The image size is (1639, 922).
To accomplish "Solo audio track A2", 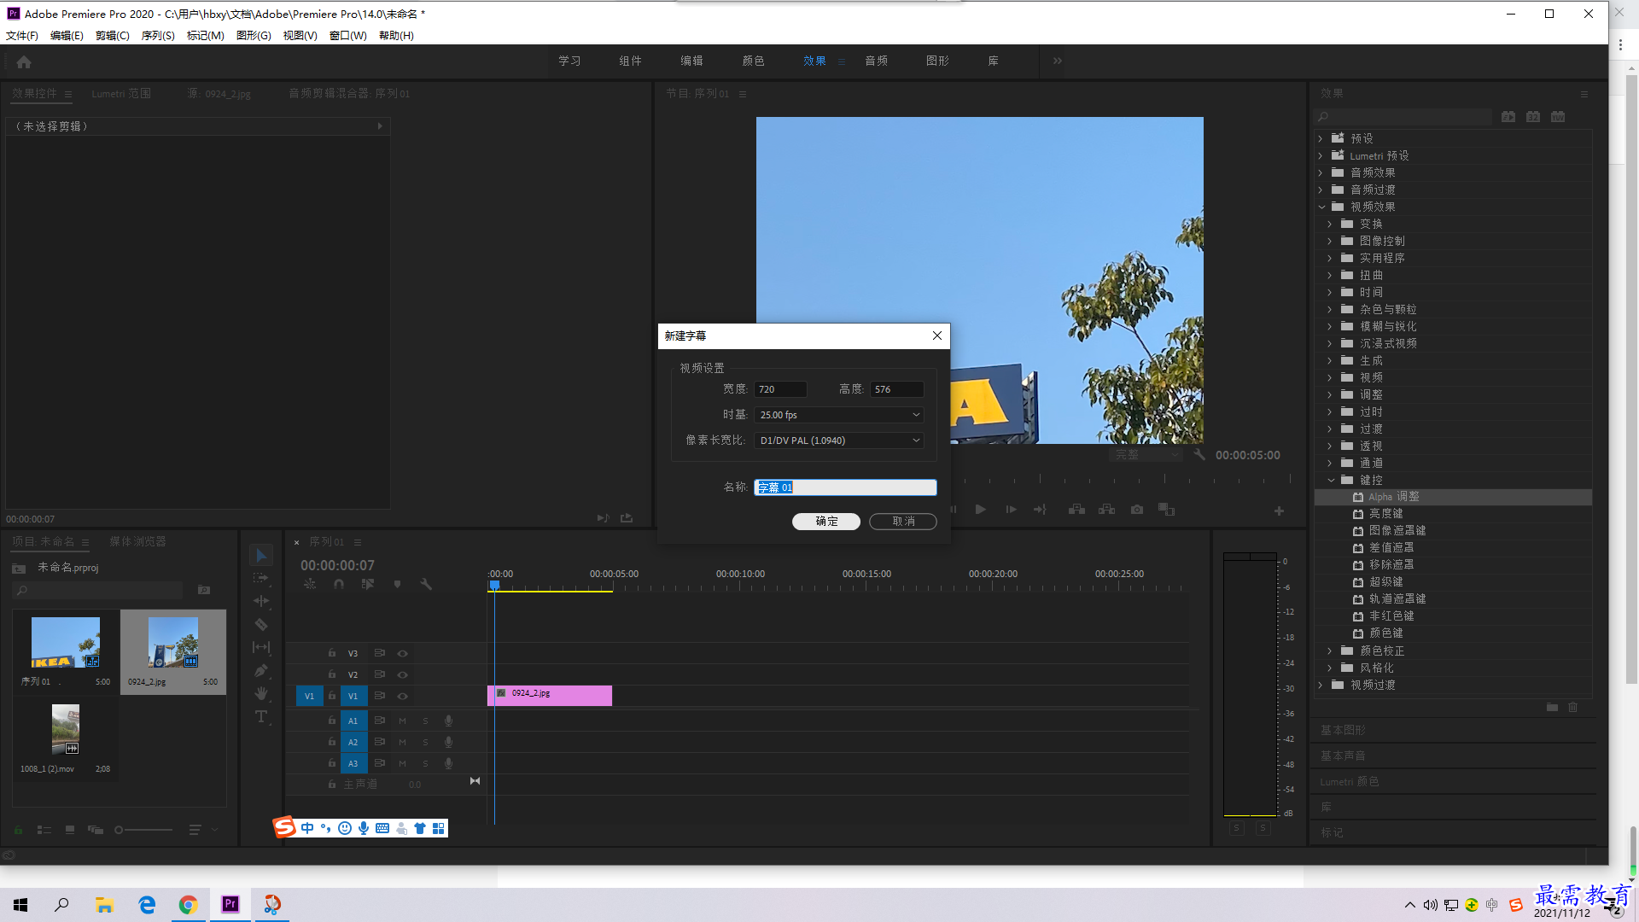I will [425, 743].
